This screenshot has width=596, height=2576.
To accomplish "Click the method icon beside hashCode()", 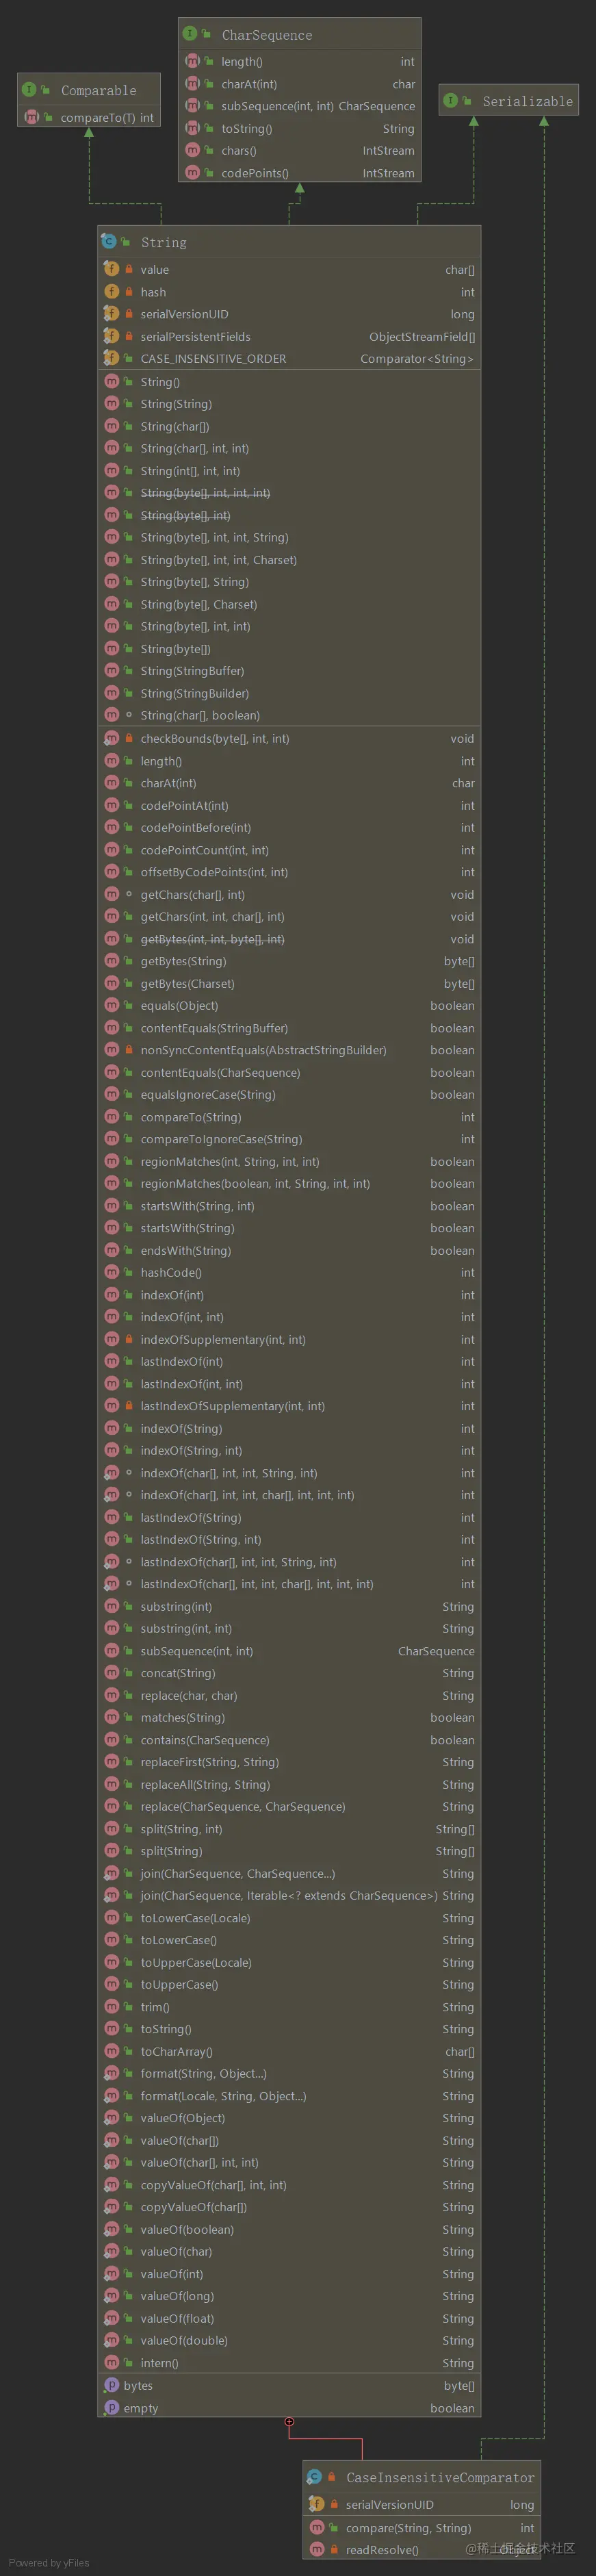I will [x=111, y=1272].
